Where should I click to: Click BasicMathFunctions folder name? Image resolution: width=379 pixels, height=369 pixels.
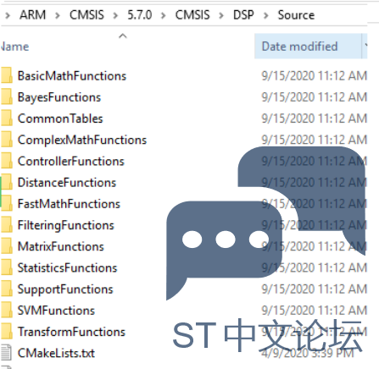tap(72, 76)
